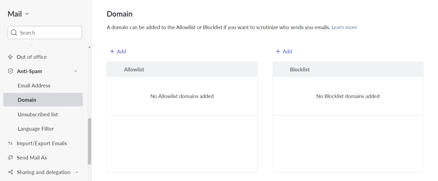Select the Domain menu item
The height and width of the screenshot is (181, 438).
27,100
